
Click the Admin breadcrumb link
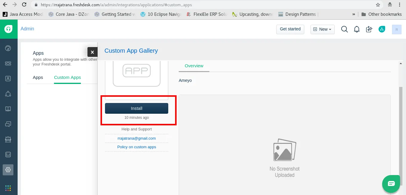[x=27, y=29]
